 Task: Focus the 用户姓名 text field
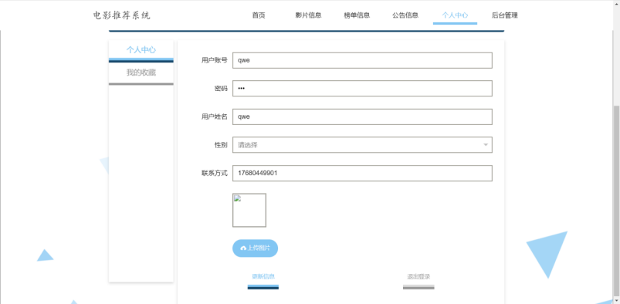[362, 117]
